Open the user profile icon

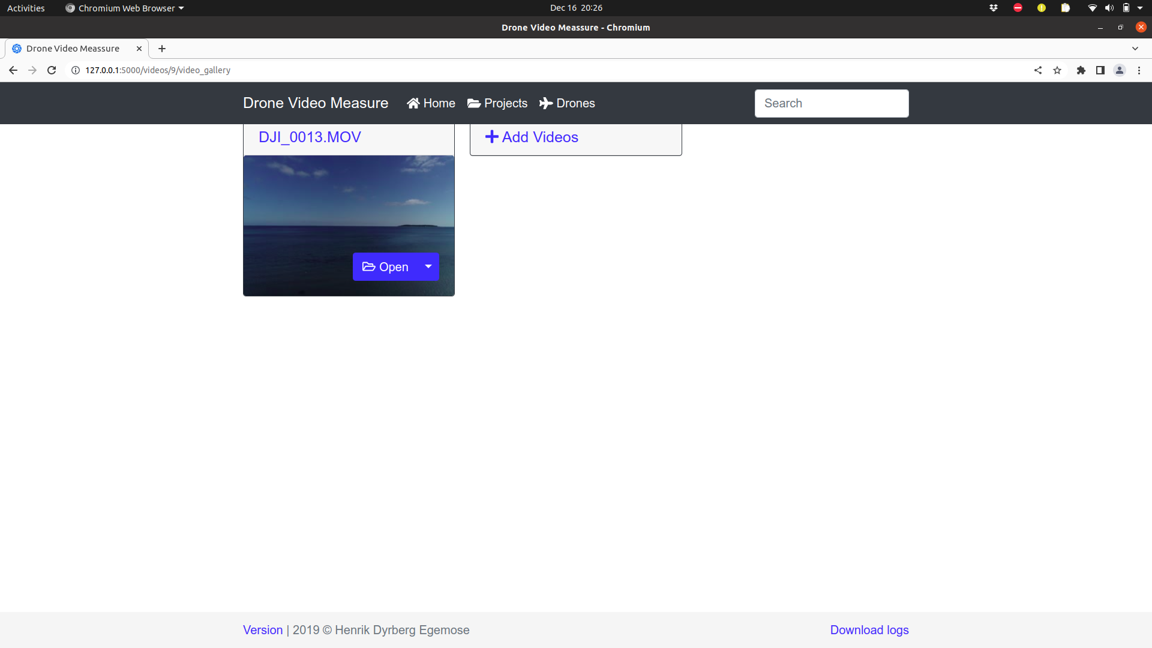pyautogui.click(x=1120, y=70)
